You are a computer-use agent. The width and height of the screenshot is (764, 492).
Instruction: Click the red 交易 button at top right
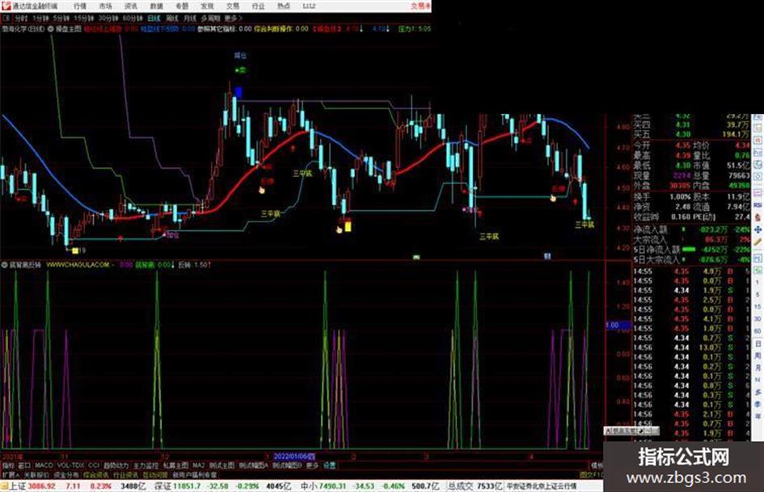pyautogui.click(x=420, y=6)
